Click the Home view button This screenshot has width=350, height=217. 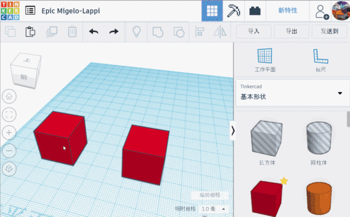tap(9, 96)
